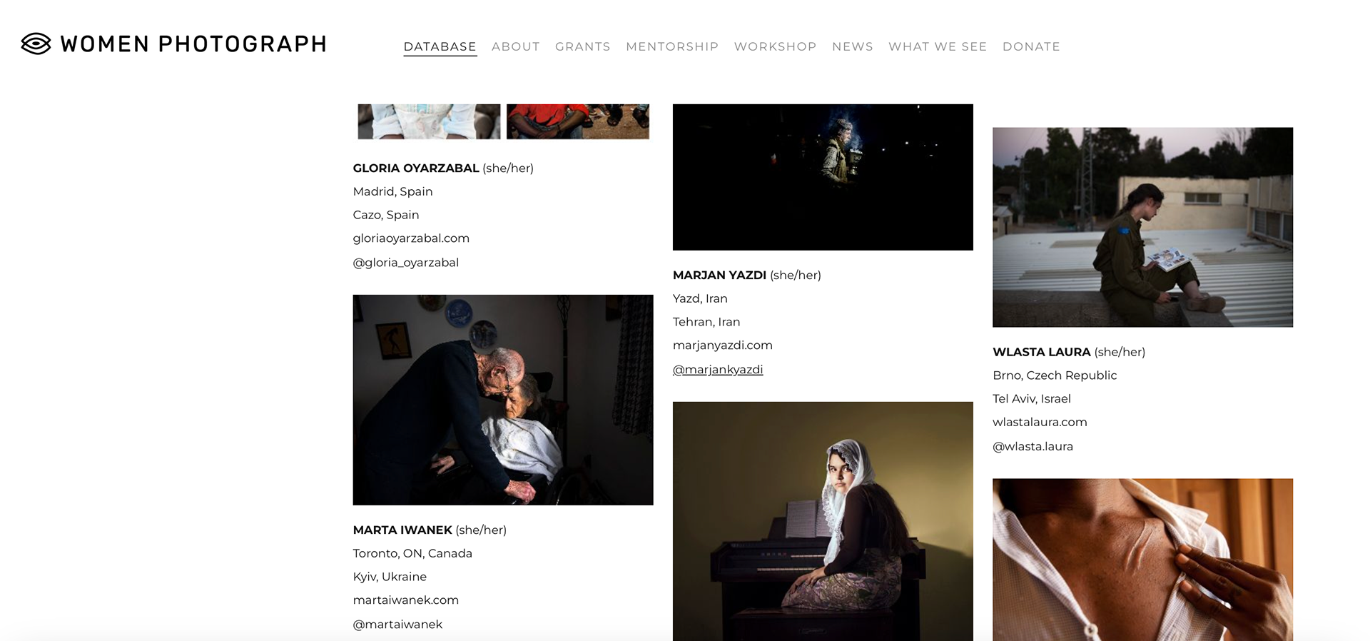The image size is (1370, 641).
Task: Open @gloria_oyarzabal Instagram handle
Action: (406, 263)
